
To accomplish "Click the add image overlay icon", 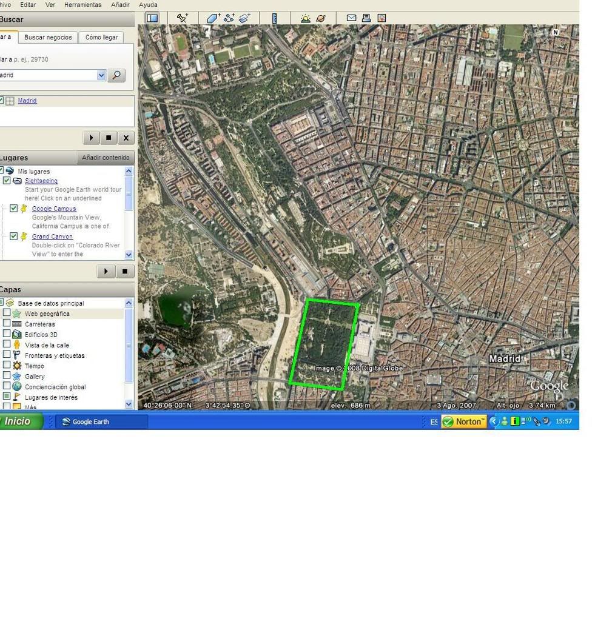I will (244, 18).
